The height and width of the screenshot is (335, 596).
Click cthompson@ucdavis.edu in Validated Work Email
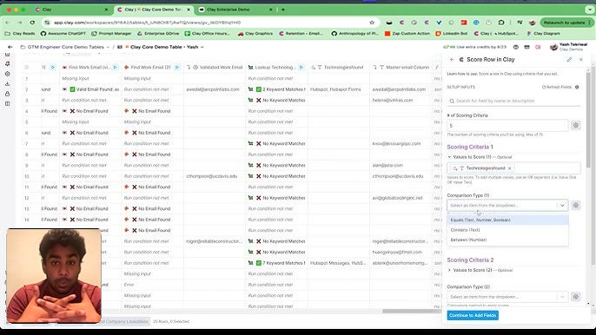(211, 176)
